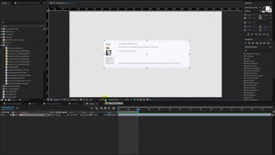
Task: Open Paragraph panel options menu
Action: [x=270, y=39]
